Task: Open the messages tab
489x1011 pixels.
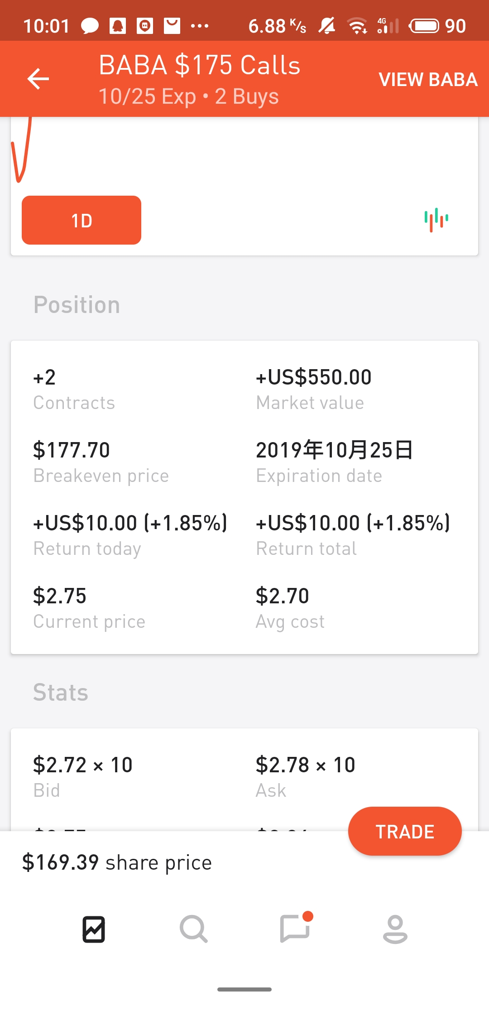Action: point(295,929)
